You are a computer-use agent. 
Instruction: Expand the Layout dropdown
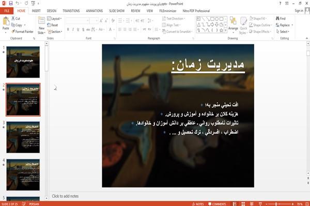(x=55, y=19)
